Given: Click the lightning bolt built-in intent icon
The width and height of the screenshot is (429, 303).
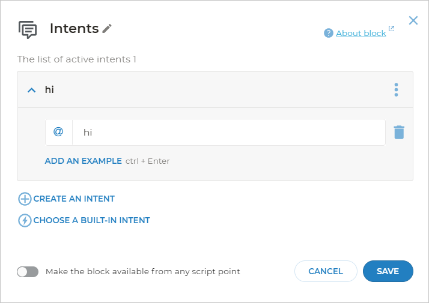Looking at the screenshot, I should tap(25, 220).
